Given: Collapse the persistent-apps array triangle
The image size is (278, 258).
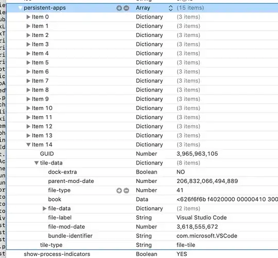Looking at the screenshot, I should pos(21,8).
